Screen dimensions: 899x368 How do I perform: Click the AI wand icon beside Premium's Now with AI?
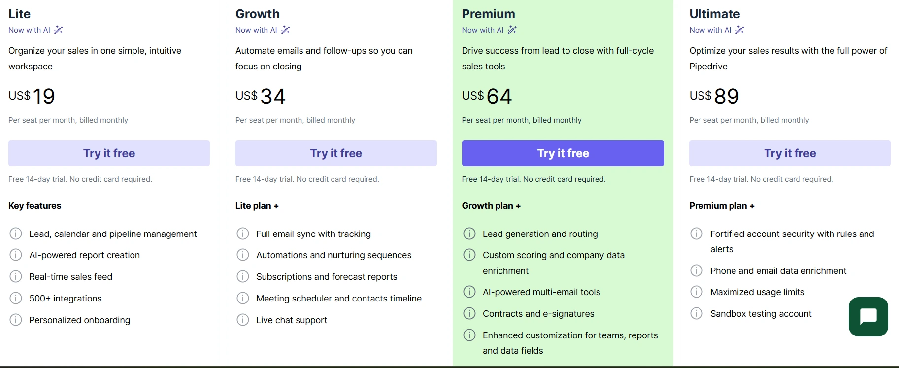click(x=512, y=30)
